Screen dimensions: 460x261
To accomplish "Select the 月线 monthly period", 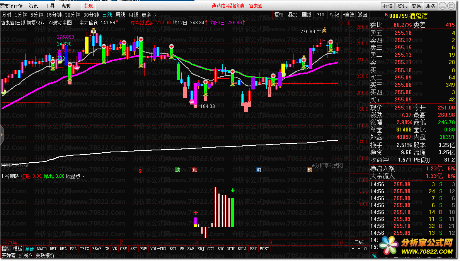I will (133, 15).
